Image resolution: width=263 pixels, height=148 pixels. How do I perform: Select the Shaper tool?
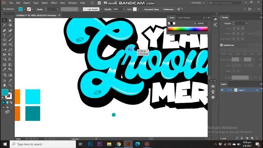point(5,45)
